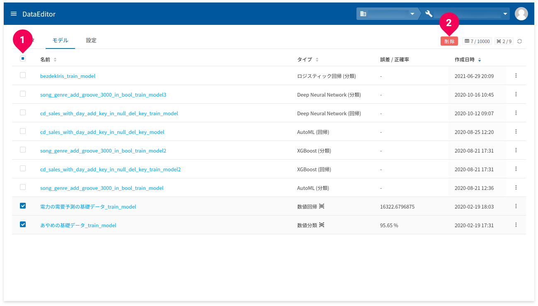This screenshot has height=306, width=538.
Task: Open song_genre_add_groove_3000_in_bool_train_model2 link
Action: [x=103, y=151]
